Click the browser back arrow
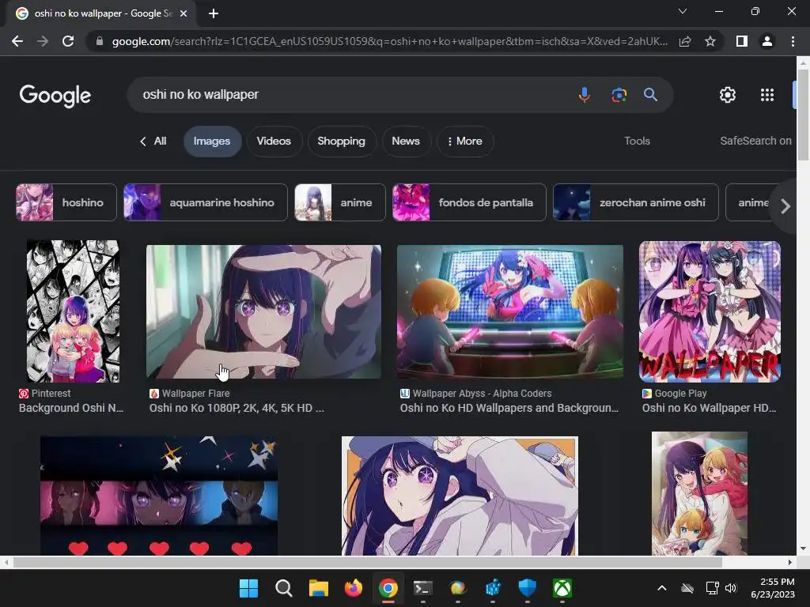810x607 pixels. click(x=17, y=41)
